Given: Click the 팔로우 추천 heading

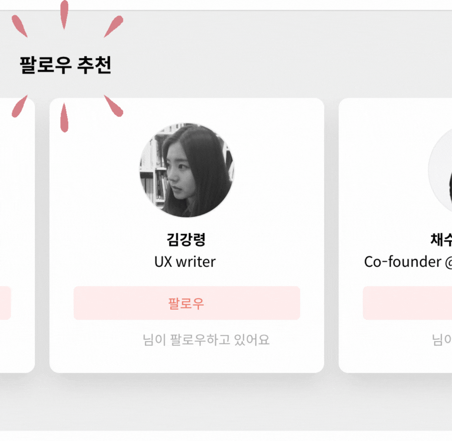Looking at the screenshot, I should (65, 65).
